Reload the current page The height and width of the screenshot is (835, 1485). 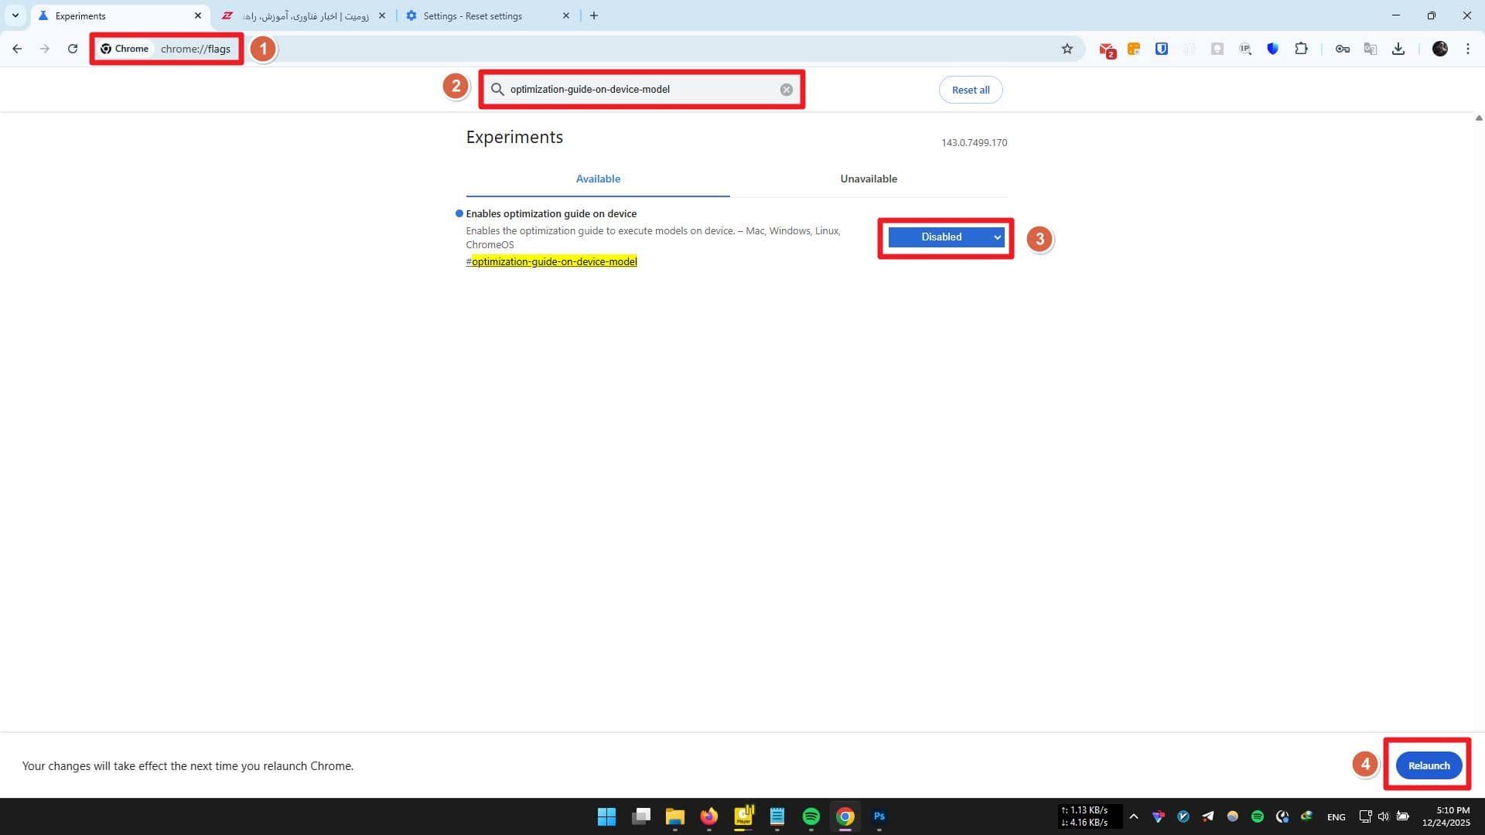tap(73, 49)
